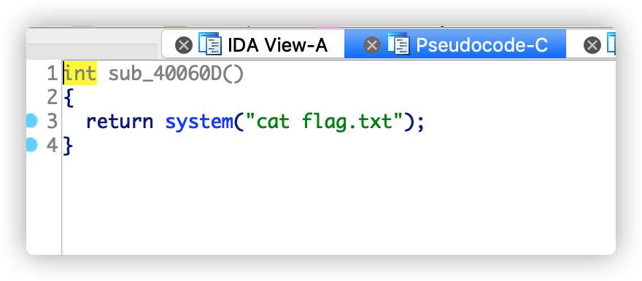This screenshot has width=642, height=281.
Task: Click the empty area below the code
Action: pos(339,206)
